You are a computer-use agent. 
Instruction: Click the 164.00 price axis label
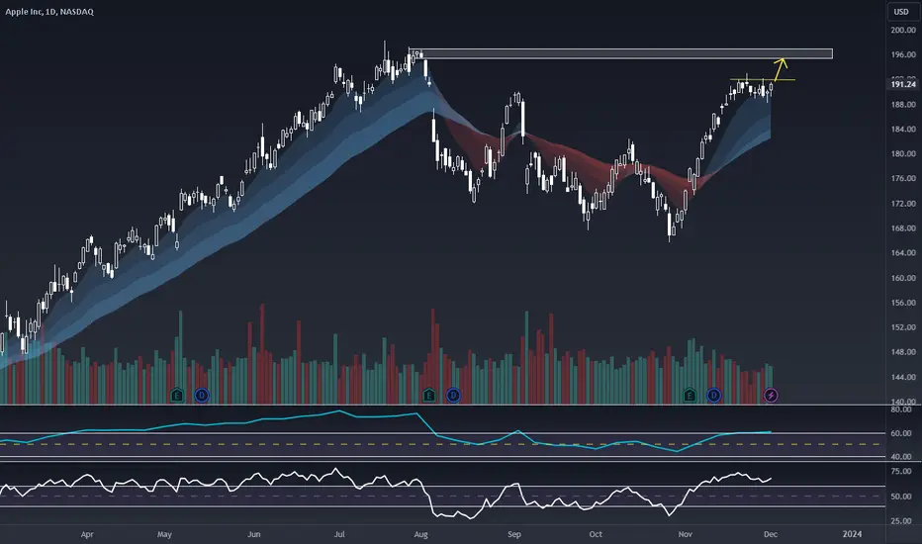pos(903,253)
